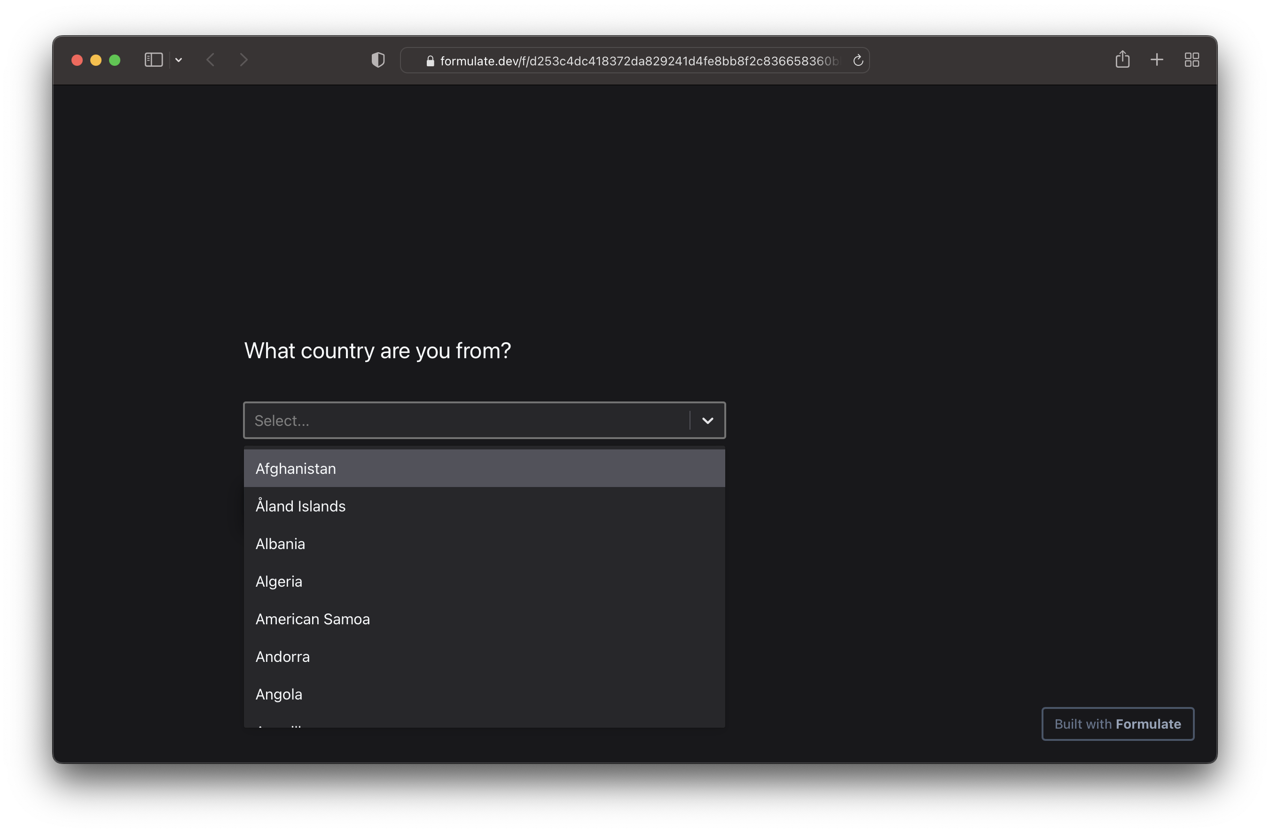This screenshot has width=1270, height=833.
Task: Collapse the country dropdown with the chevron
Action: click(707, 421)
